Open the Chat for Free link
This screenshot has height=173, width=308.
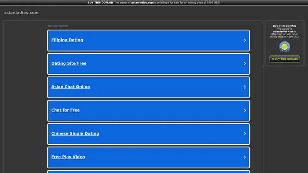coord(65,110)
